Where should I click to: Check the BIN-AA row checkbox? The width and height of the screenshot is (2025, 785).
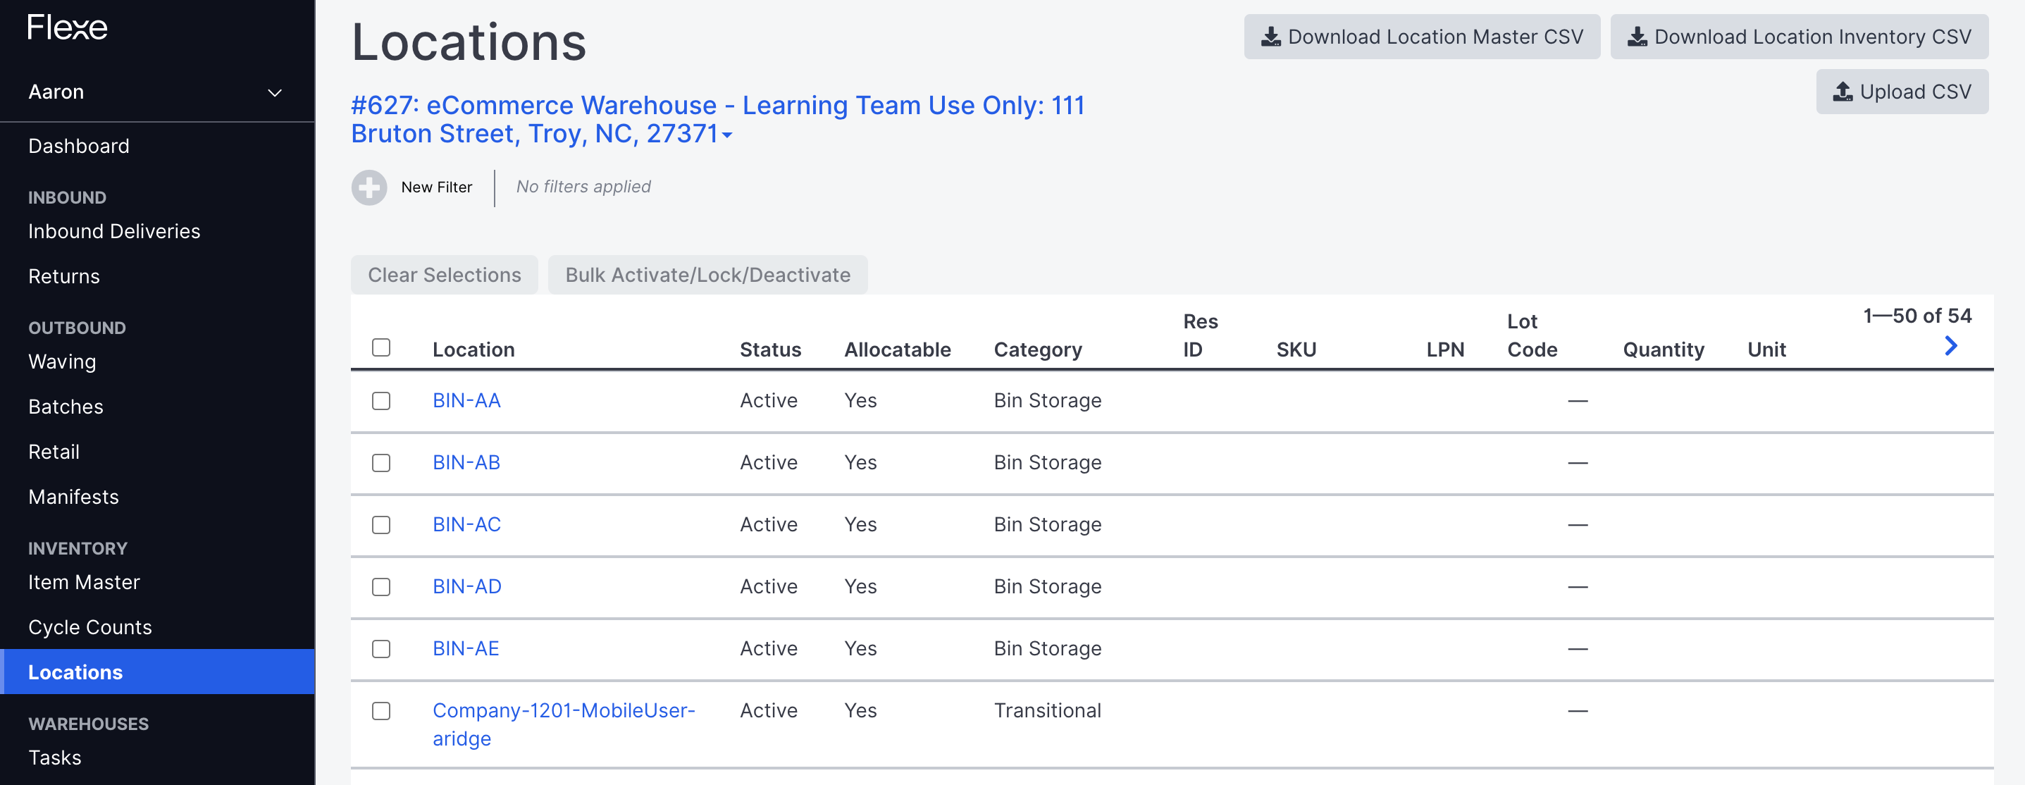click(x=381, y=400)
